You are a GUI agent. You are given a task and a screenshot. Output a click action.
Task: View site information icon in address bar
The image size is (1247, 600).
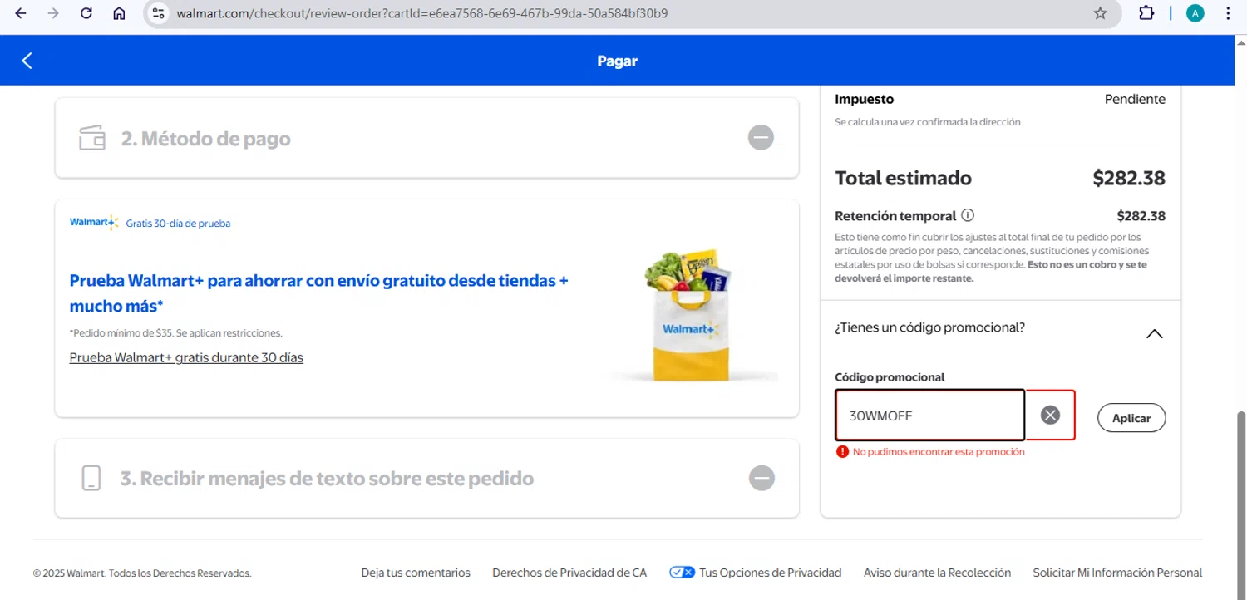click(x=159, y=13)
